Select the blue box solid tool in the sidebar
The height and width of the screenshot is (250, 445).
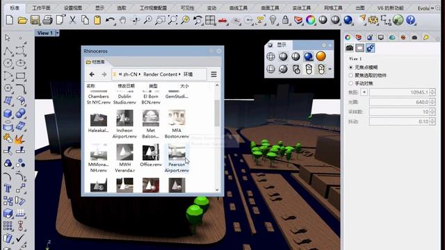point(8,113)
